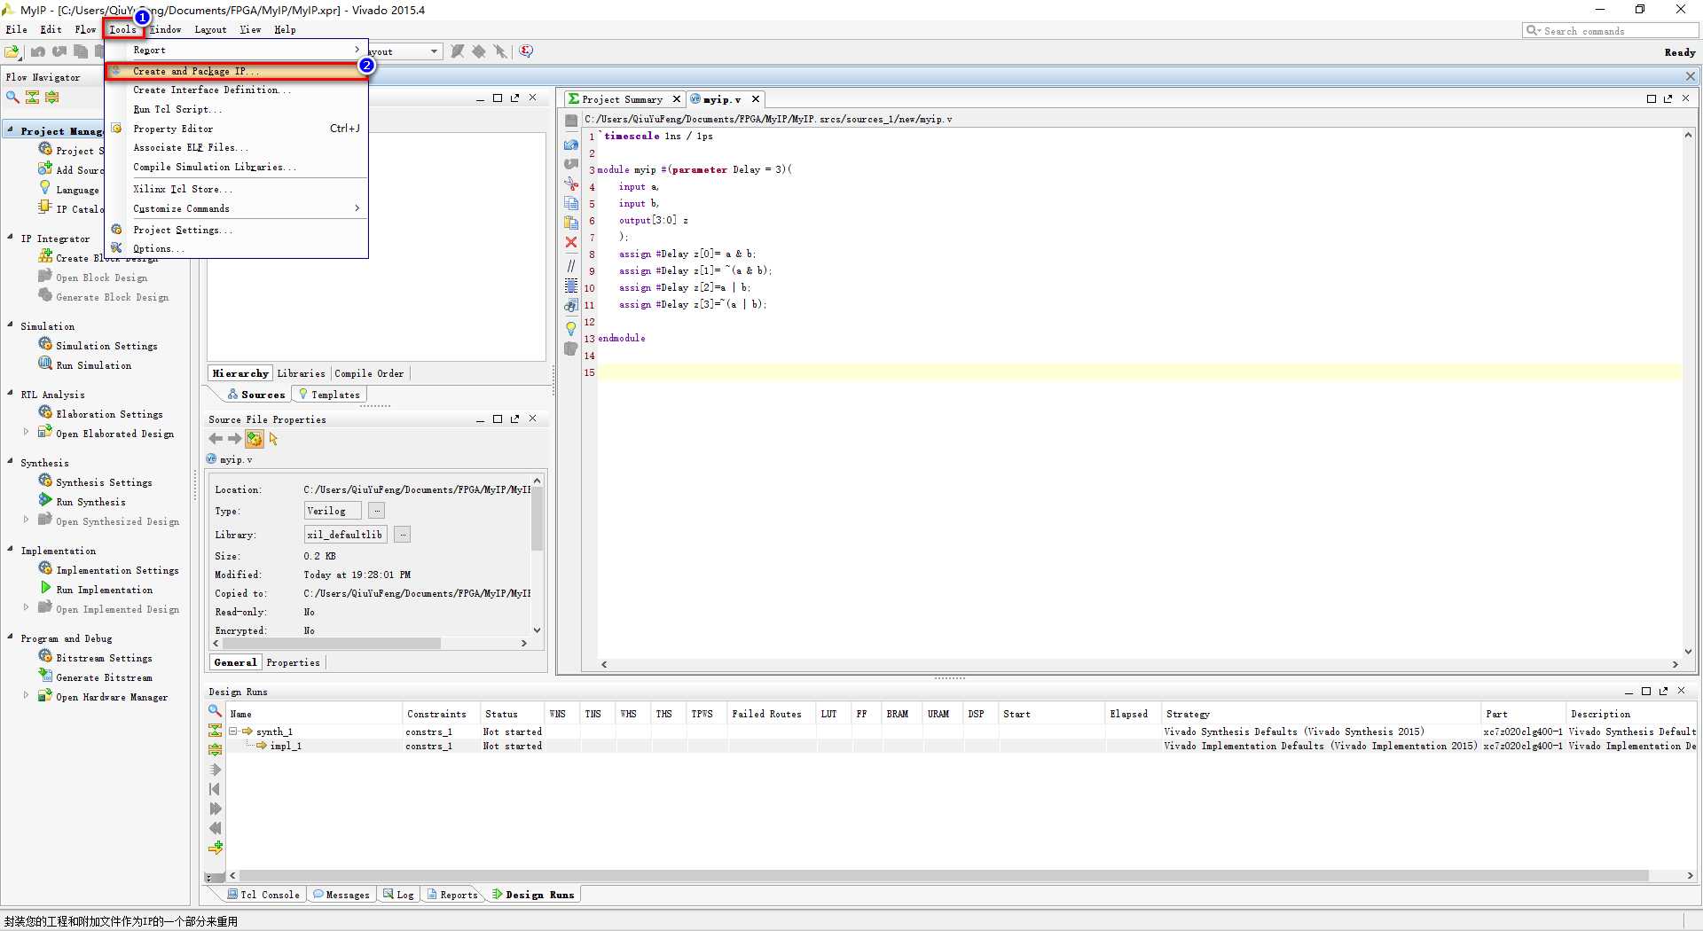Click the Flow Navigator search magnifier icon
Viewport: 1703px width, 931px height.
click(12, 97)
